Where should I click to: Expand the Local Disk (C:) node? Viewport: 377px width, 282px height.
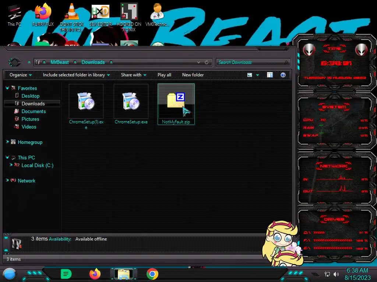coord(11,165)
